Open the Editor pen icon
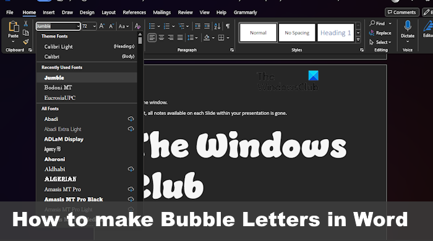This screenshot has width=433, height=241. [x=428, y=27]
